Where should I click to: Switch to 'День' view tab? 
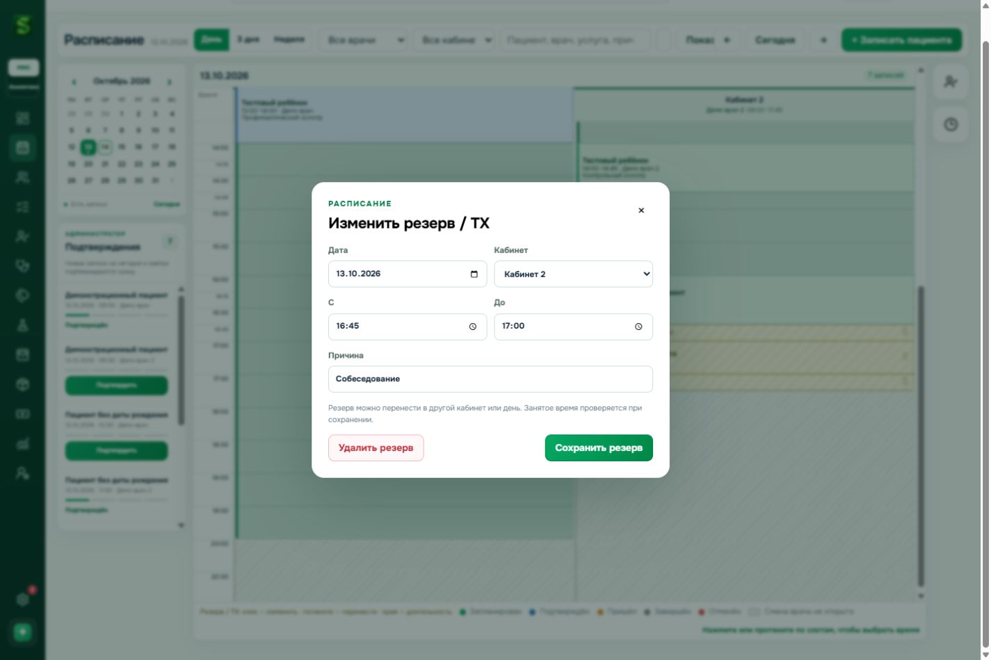point(211,40)
